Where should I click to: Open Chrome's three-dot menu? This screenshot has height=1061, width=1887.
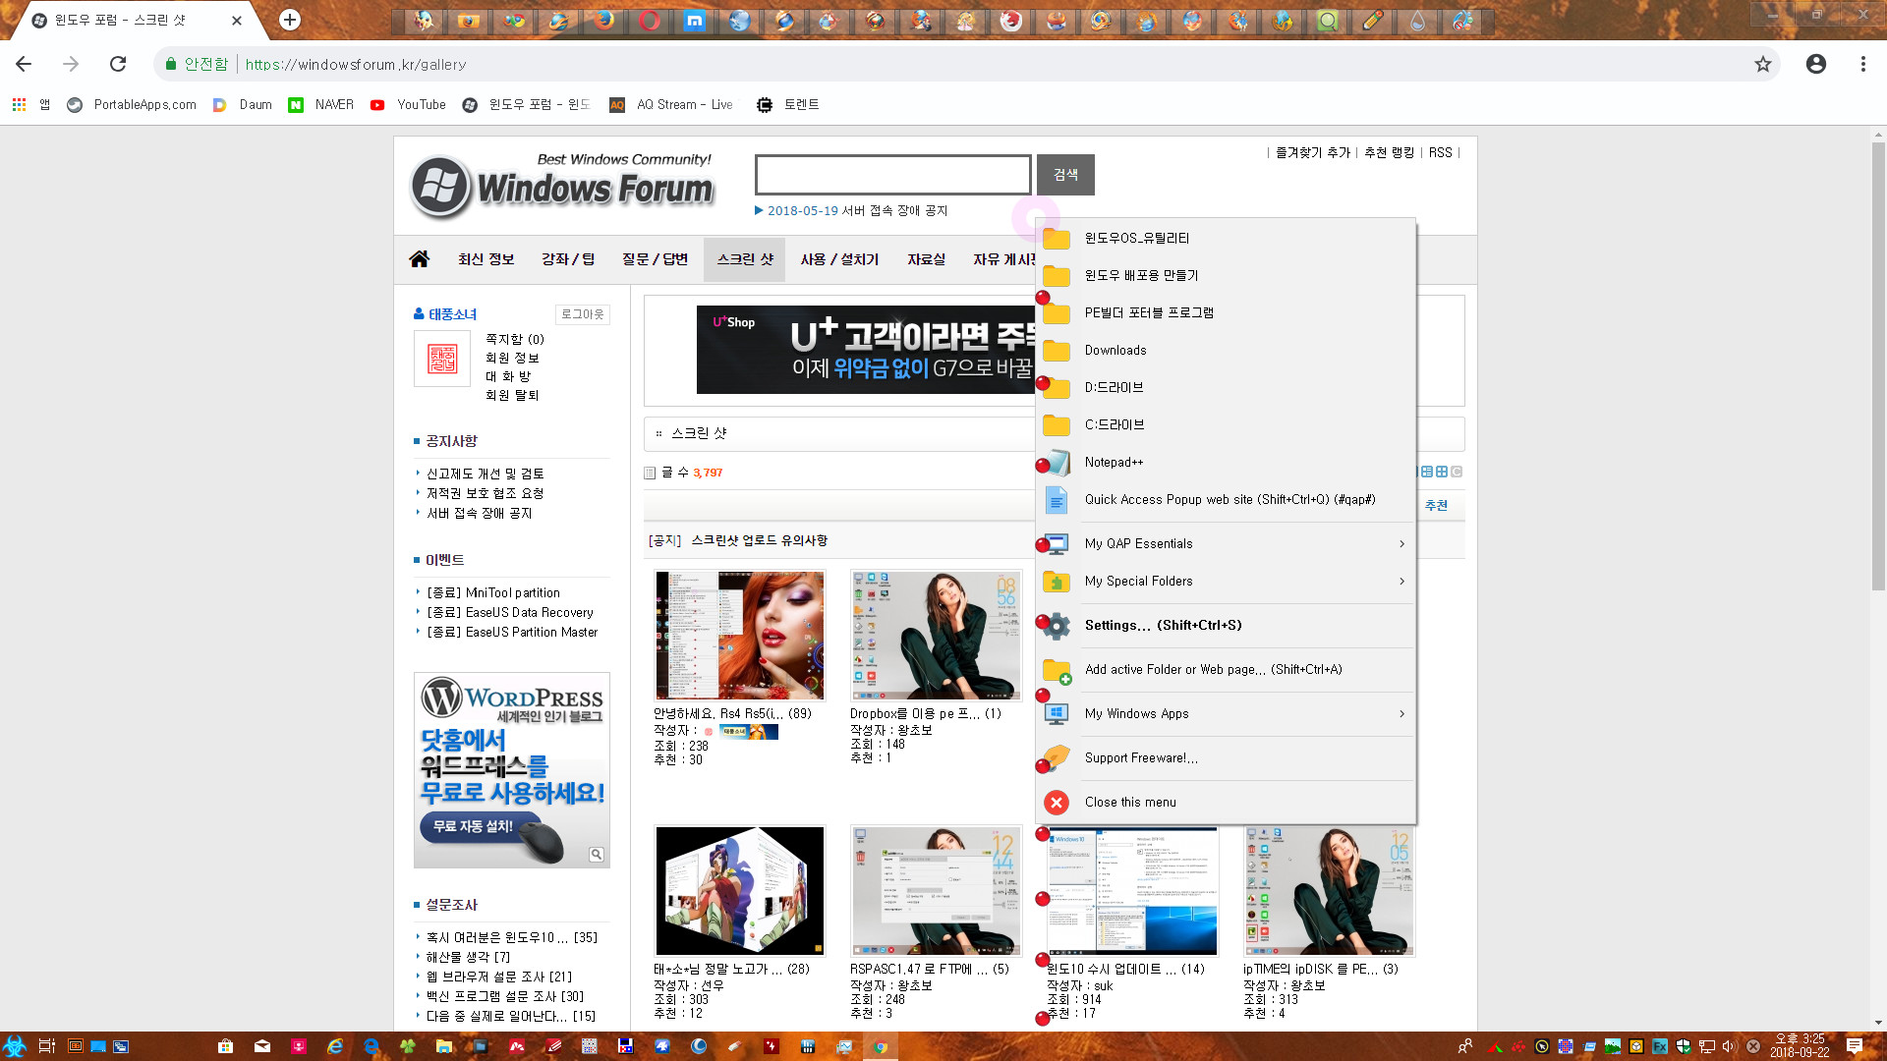click(1862, 64)
